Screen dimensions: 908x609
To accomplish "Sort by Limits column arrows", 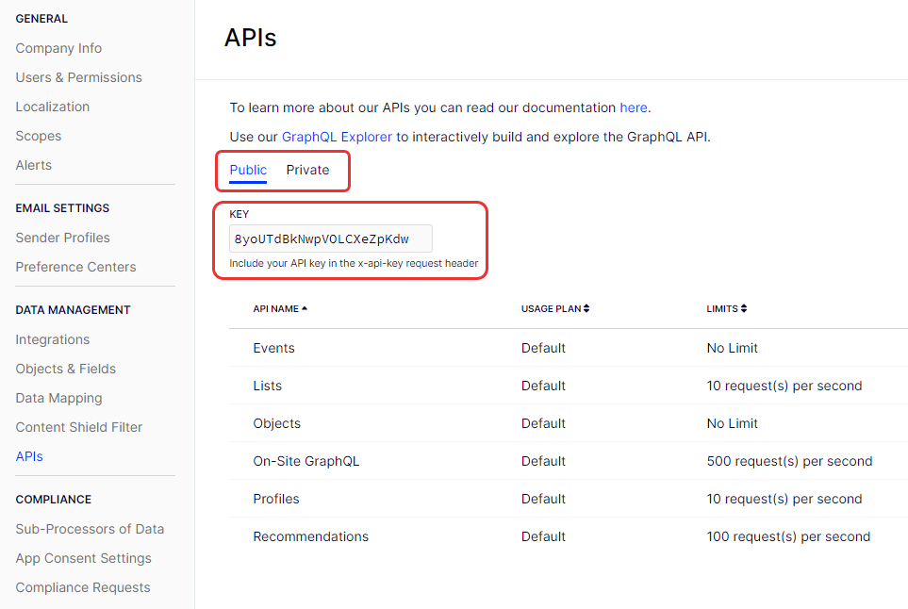I will click(744, 309).
